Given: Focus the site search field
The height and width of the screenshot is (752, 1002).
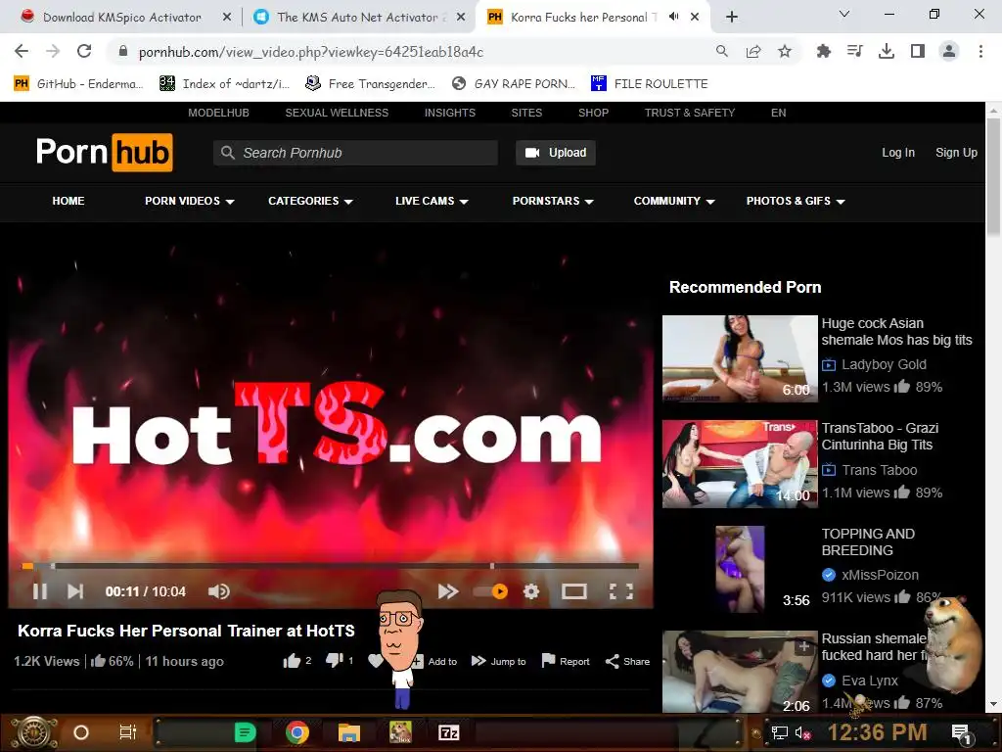Looking at the screenshot, I should [x=355, y=153].
